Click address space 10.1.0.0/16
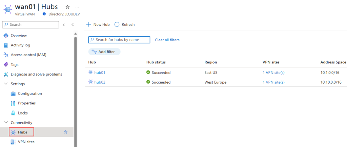 pyautogui.click(x=330, y=72)
